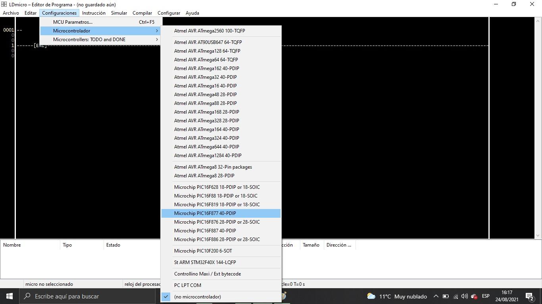Image resolution: width=542 pixels, height=304 pixels.
Task: Select Microchip PIC16F628 18-PDIP or 18-SOIC
Action: 221,187
